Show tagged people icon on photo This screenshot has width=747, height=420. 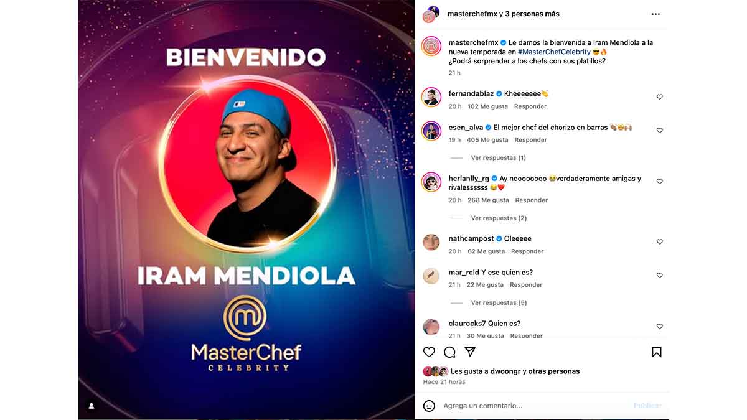click(92, 406)
